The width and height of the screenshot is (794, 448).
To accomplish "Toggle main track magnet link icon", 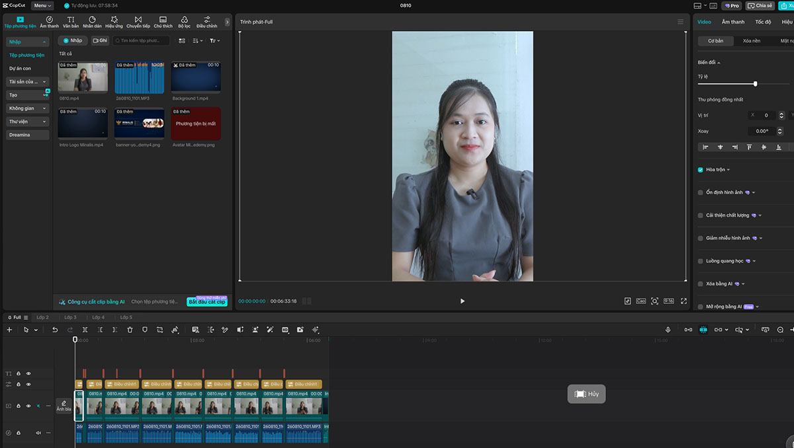I will [688, 329].
